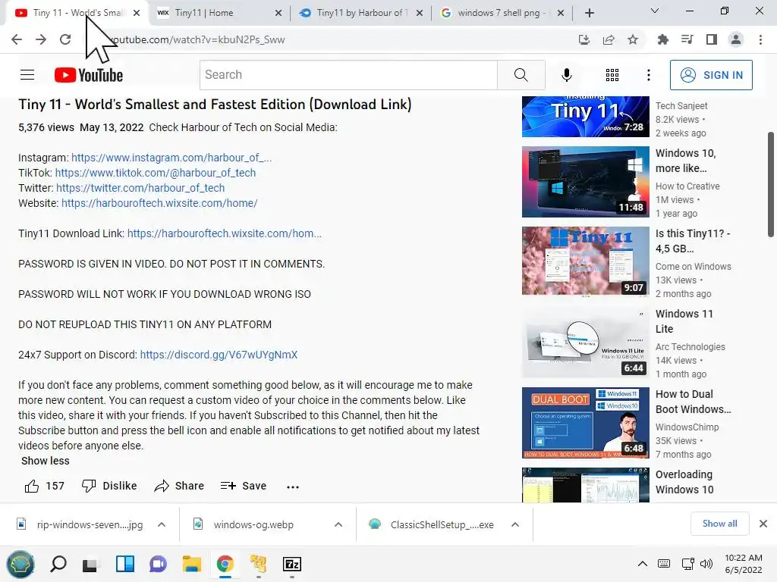
Task: Open the Twitter harbour_of_tech link
Action: coord(140,188)
